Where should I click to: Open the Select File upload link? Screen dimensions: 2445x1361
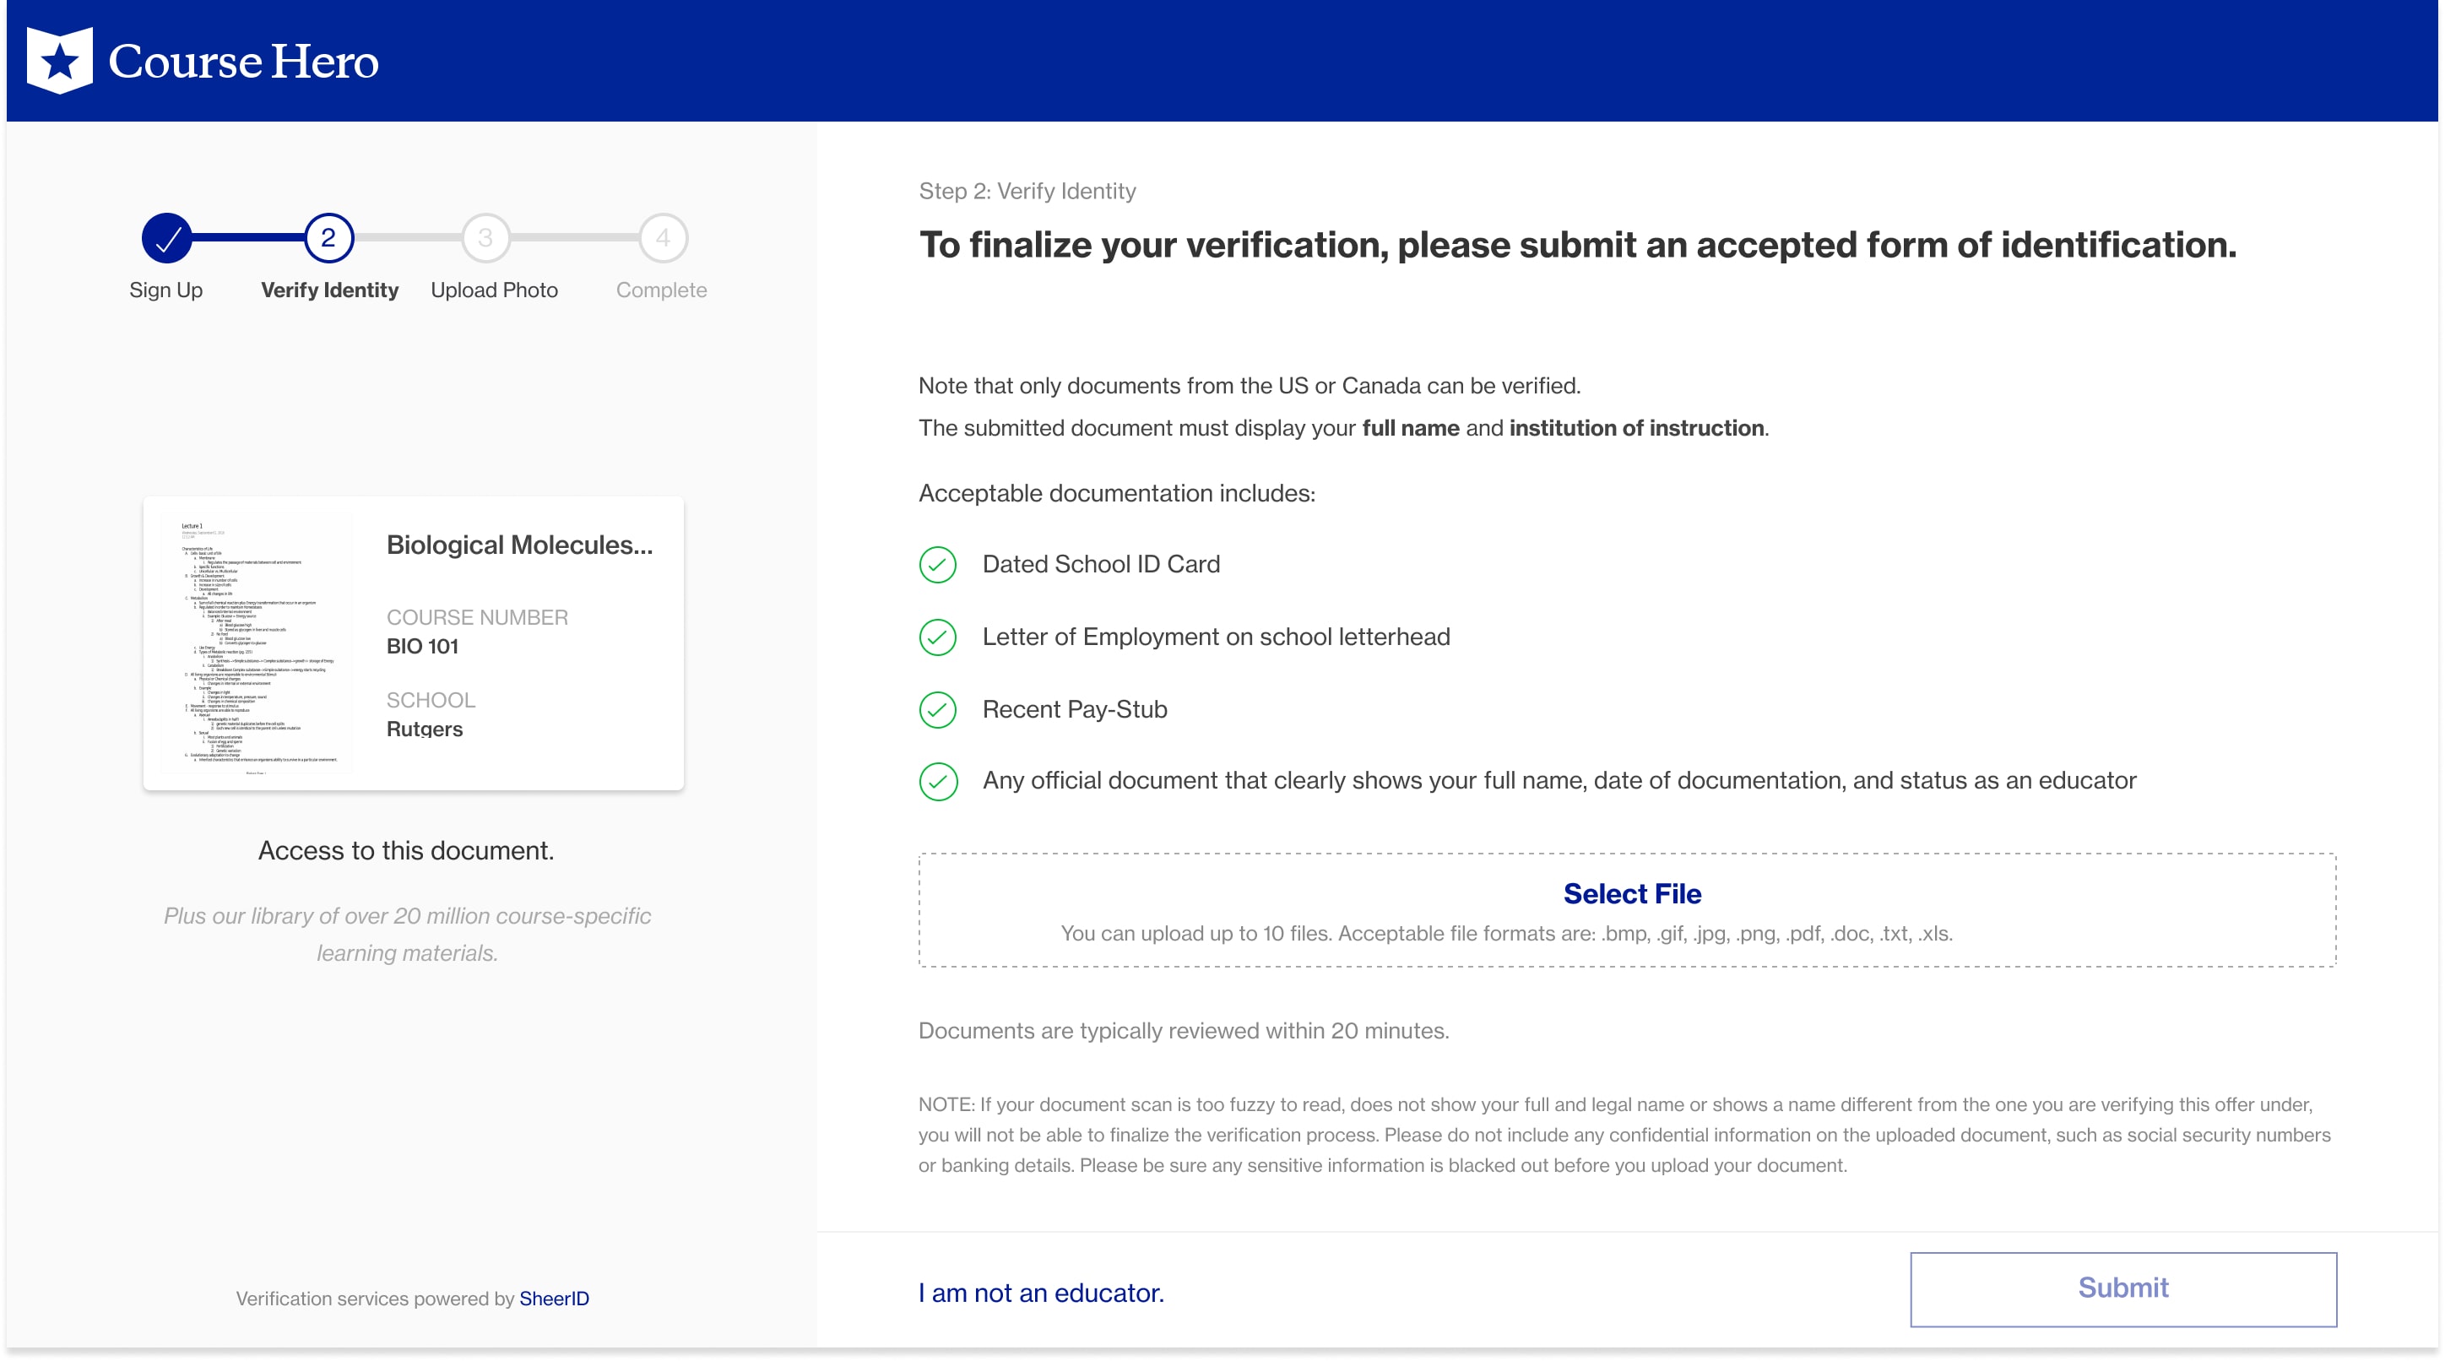coord(1632,894)
